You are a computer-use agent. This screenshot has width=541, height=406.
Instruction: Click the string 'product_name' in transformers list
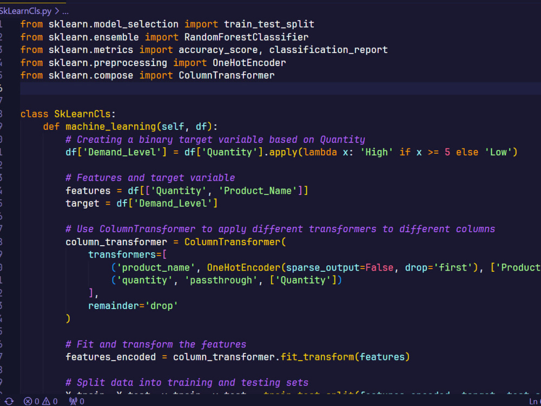pos(156,267)
